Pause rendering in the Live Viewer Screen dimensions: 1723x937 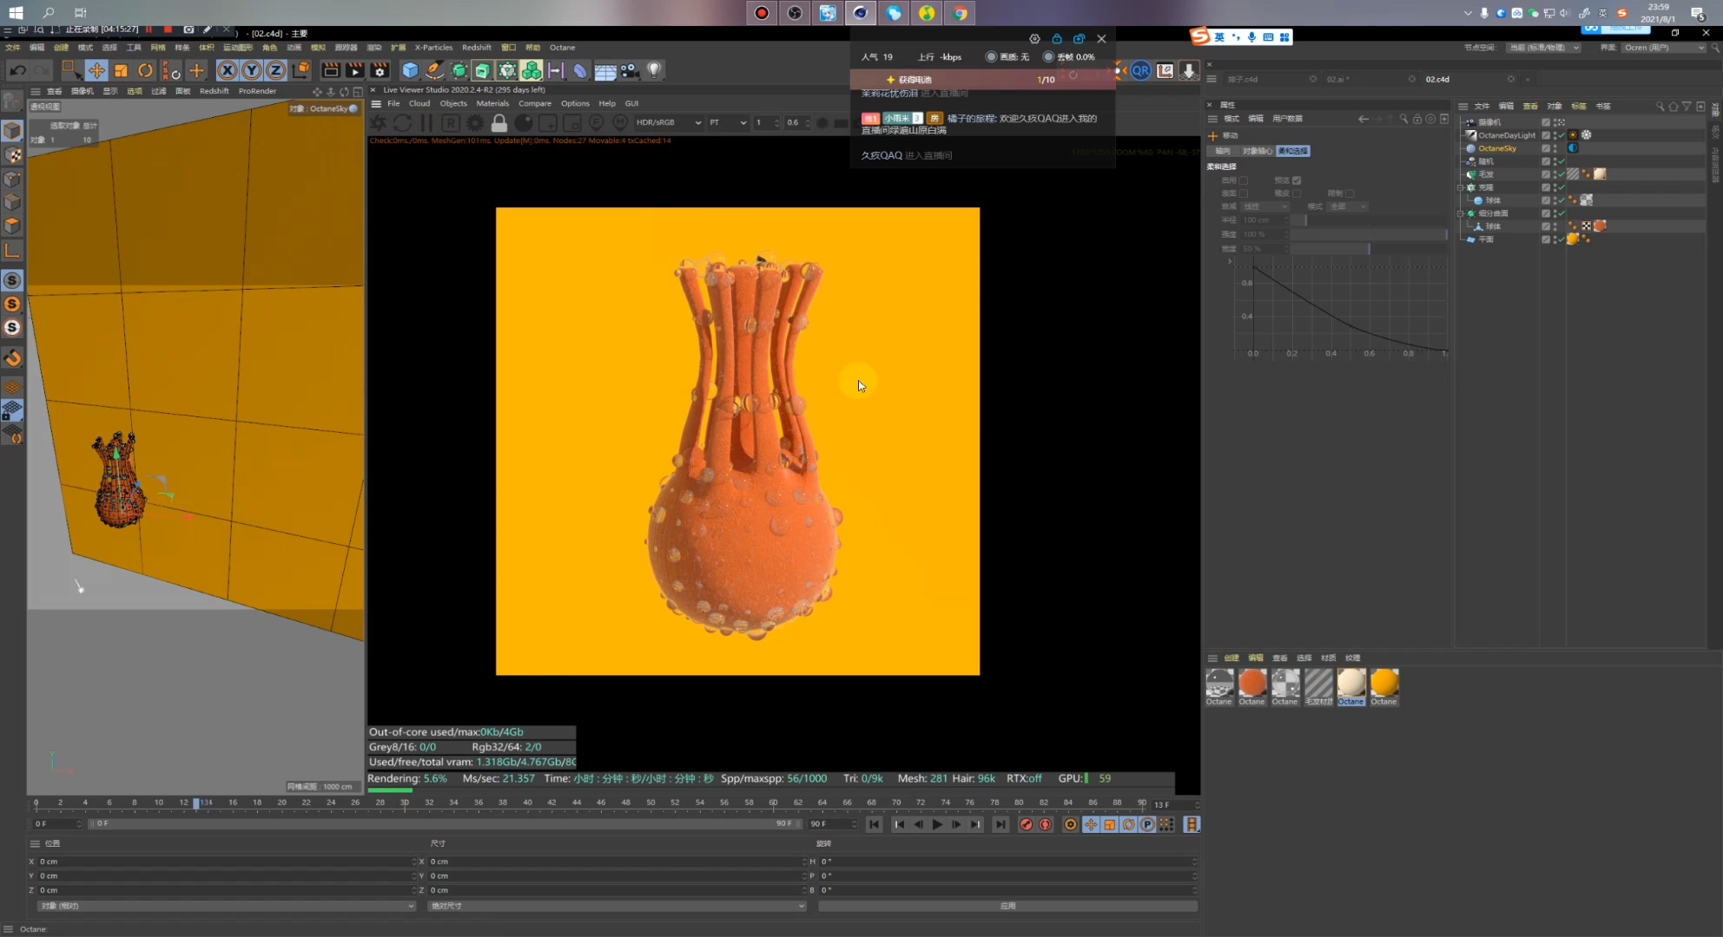pyautogui.click(x=426, y=123)
